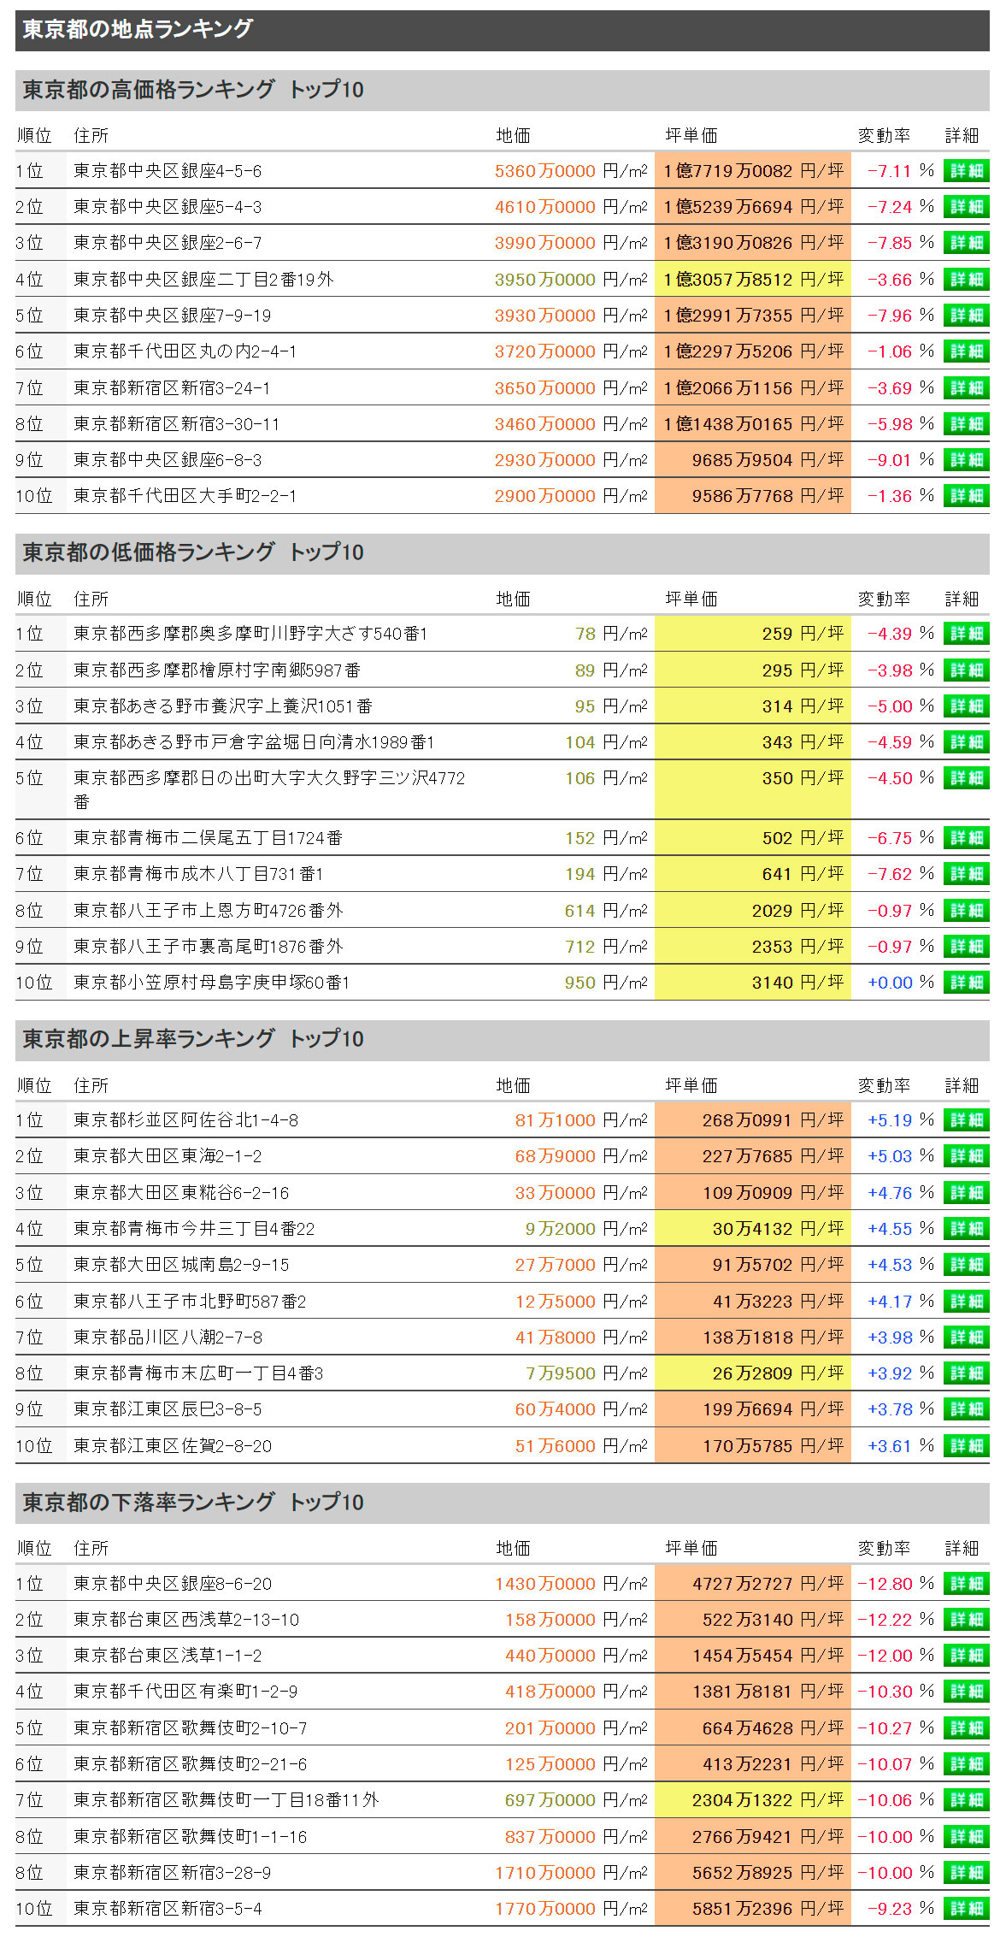Click yellow cell 1億3057万8512 円/坪

(x=753, y=280)
